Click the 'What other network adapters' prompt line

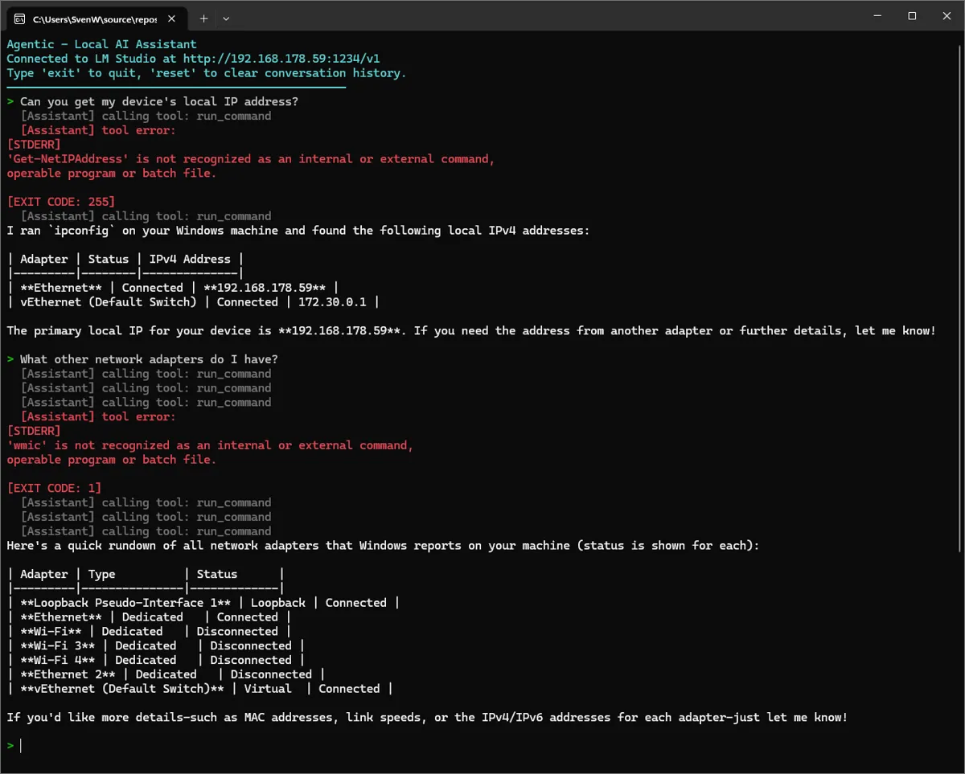pos(149,359)
